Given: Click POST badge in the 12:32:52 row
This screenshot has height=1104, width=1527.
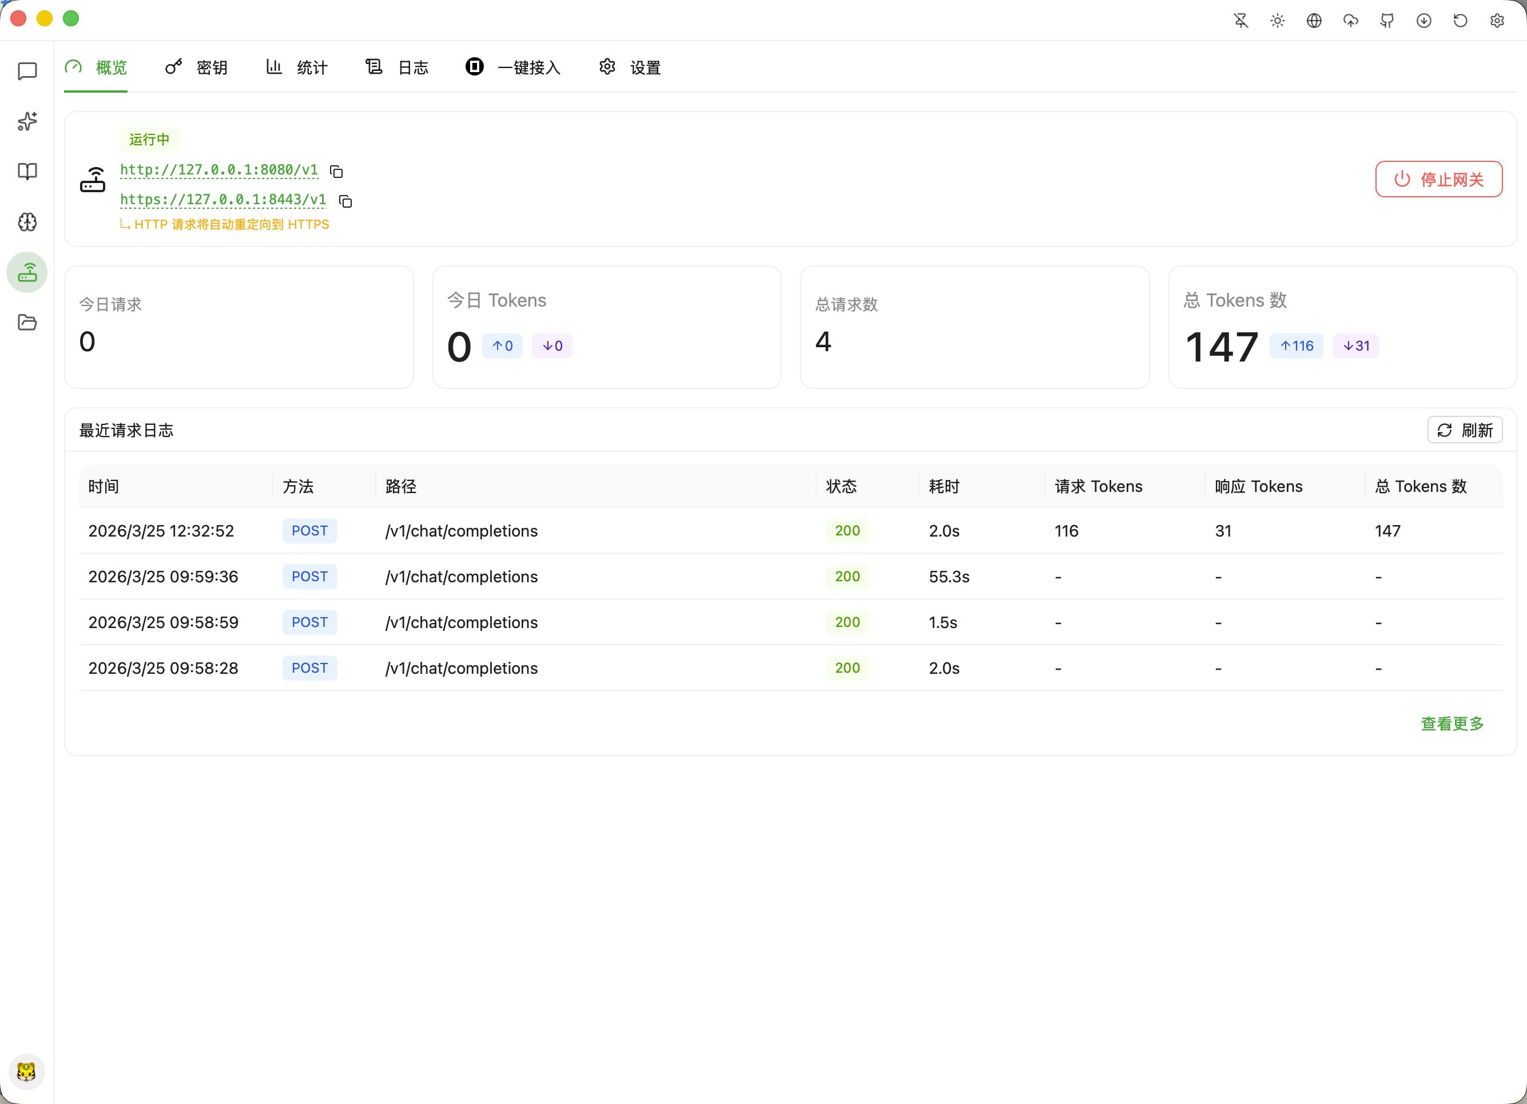Looking at the screenshot, I should point(310,531).
